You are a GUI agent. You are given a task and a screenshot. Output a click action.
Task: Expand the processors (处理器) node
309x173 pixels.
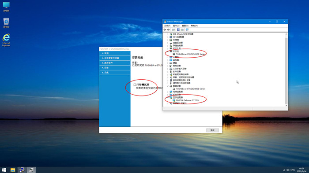tap(168, 40)
